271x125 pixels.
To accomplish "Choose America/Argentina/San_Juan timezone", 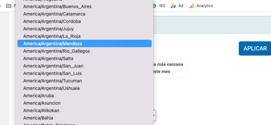I will tap(84, 66).
